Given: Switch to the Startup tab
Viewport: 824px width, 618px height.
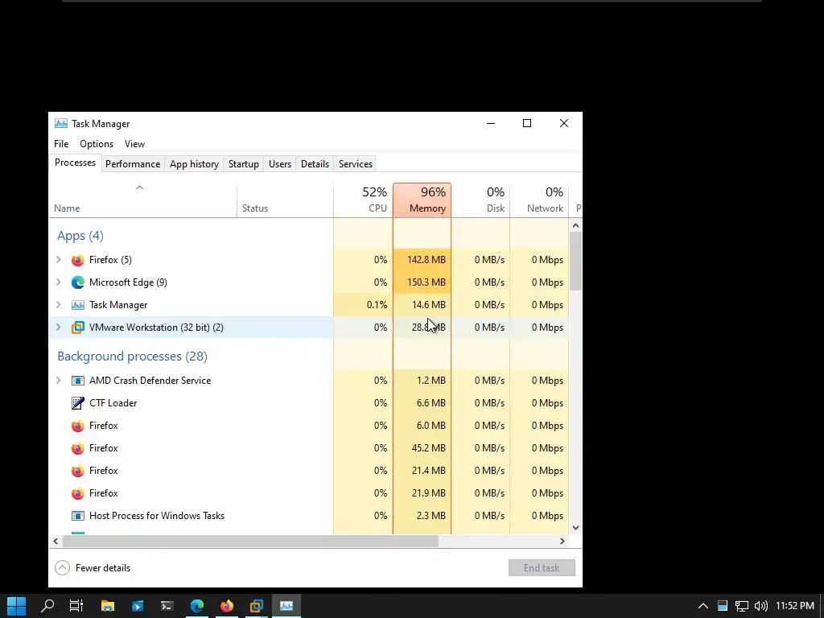Looking at the screenshot, I should point(243,164).
